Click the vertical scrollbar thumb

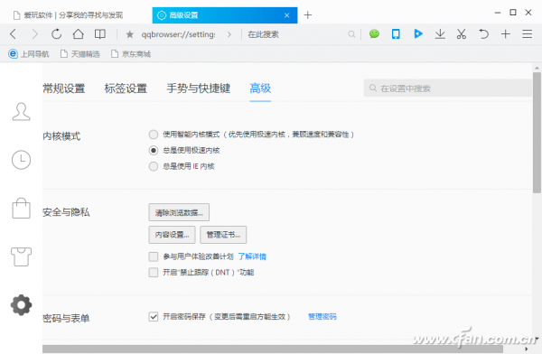537,133
